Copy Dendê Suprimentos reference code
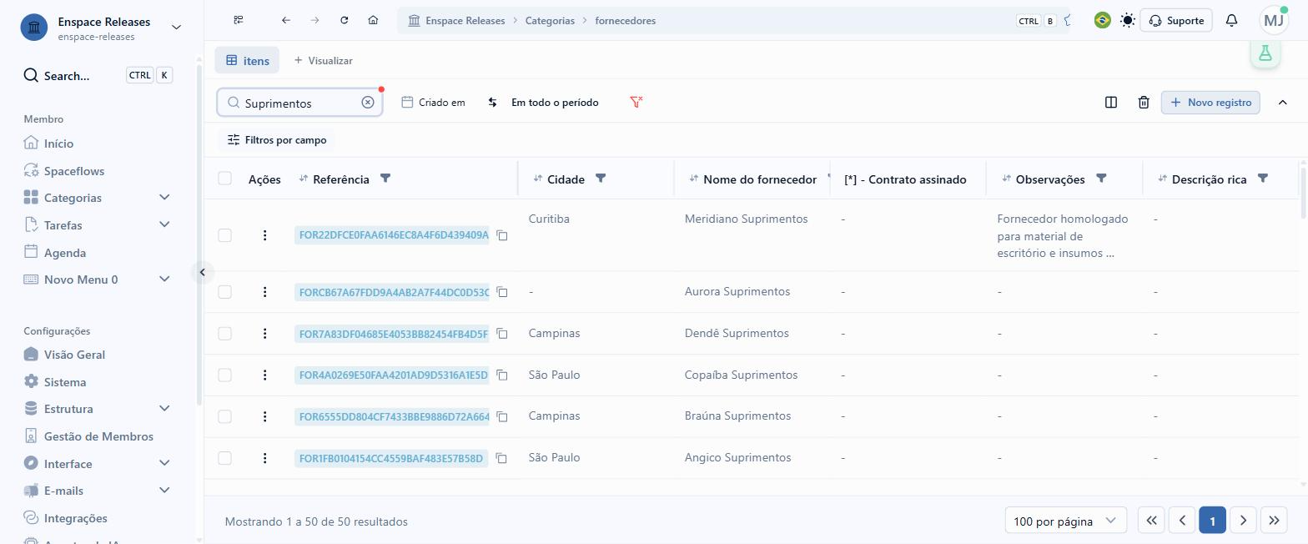The height and width of the screenshot is (544, 1308). point(502,334)
